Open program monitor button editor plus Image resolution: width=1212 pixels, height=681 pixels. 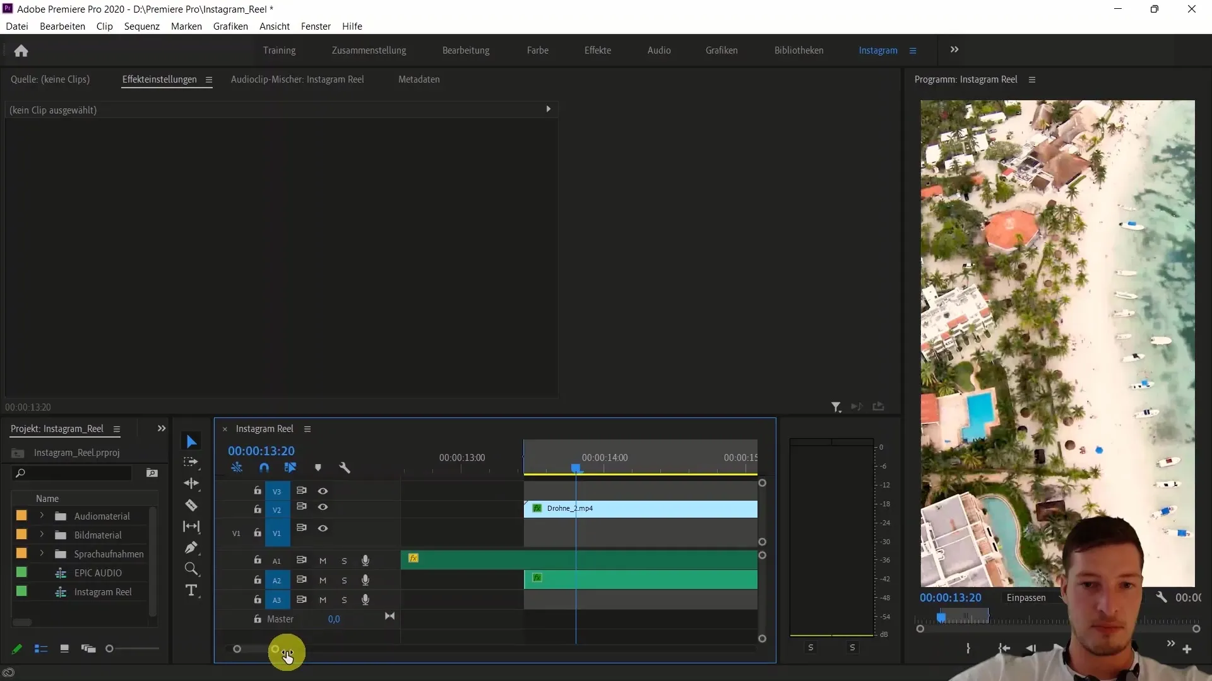coord(1187,649)
